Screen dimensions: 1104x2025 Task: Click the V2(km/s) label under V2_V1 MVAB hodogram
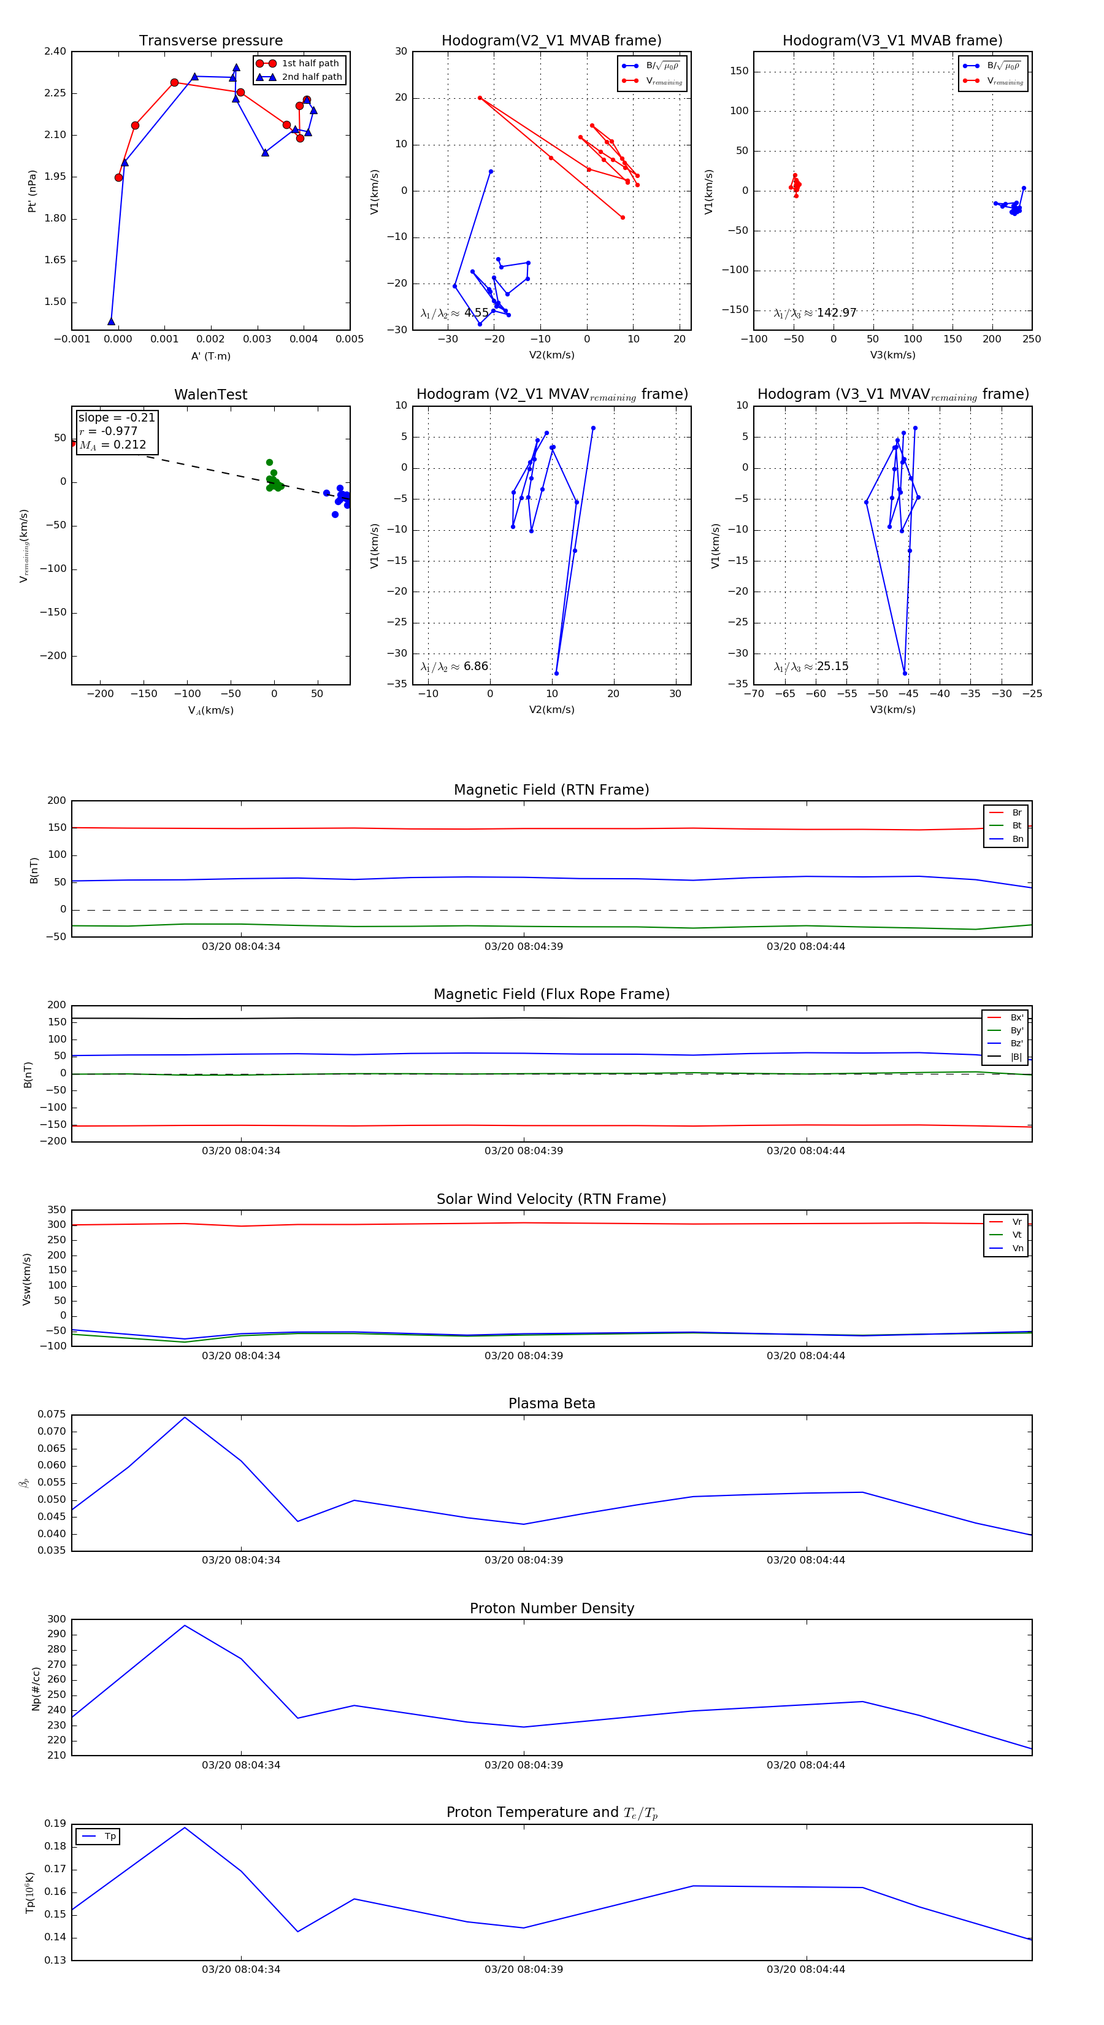[x=551, y=355]
